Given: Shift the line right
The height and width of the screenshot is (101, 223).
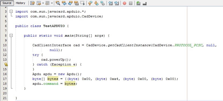Looking at the screenshot, I should 117,3.
